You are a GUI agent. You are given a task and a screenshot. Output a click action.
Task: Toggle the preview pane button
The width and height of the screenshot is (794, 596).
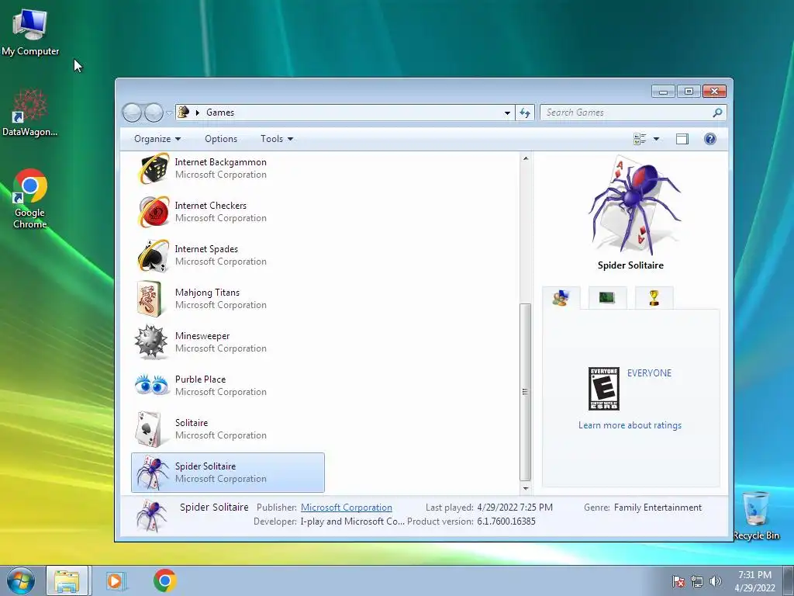682,139
